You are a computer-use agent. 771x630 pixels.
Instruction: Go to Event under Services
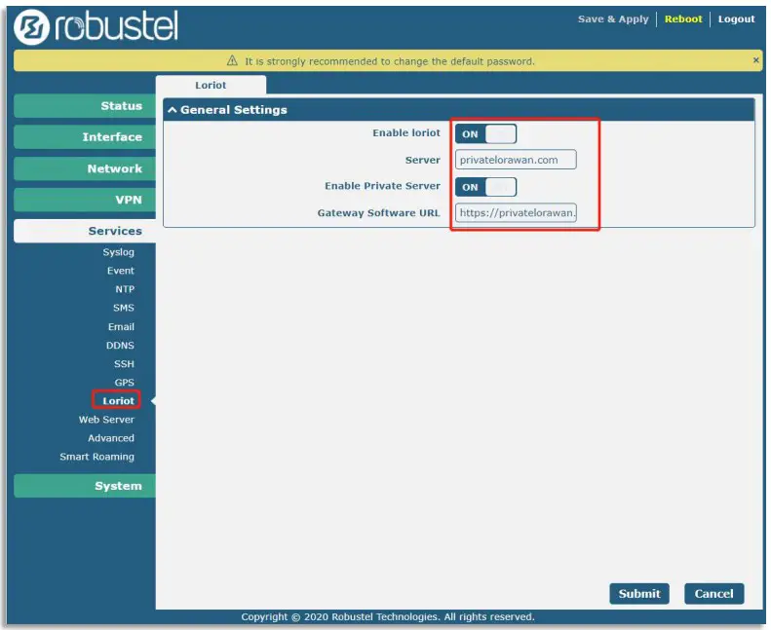pyautogui.click(x=121, y=271)
